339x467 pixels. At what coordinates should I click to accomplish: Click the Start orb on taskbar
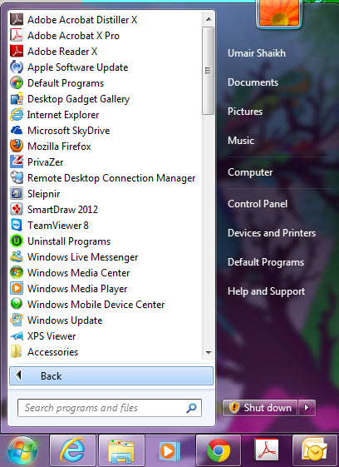point(23,451)
